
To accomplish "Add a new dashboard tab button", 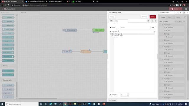I will pos(180,21).
